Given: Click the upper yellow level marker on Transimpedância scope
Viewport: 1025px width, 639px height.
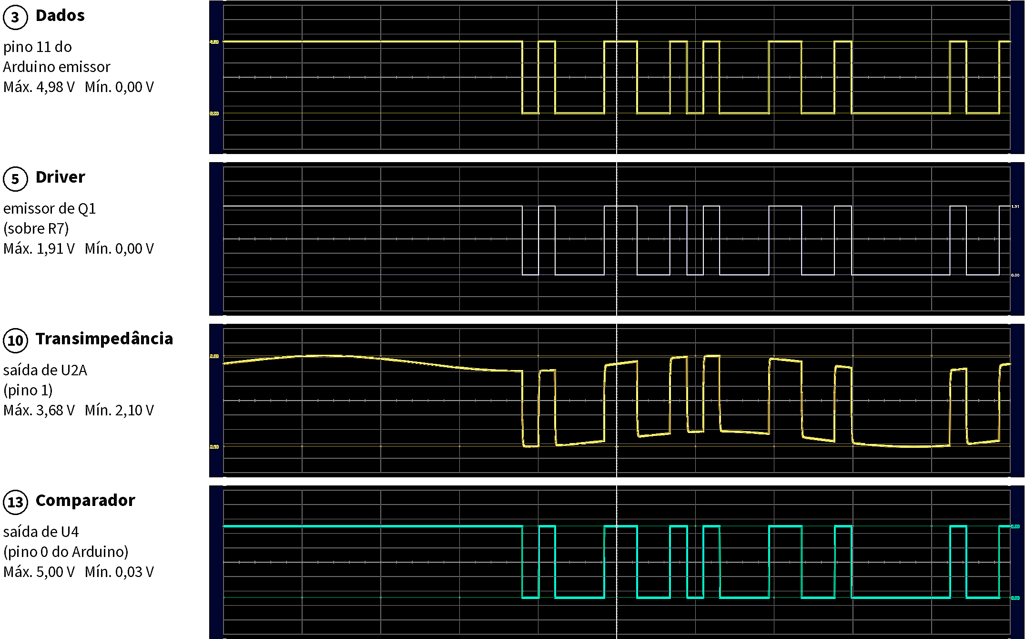Looking at the screenshot, I should [x=214, y=356].
